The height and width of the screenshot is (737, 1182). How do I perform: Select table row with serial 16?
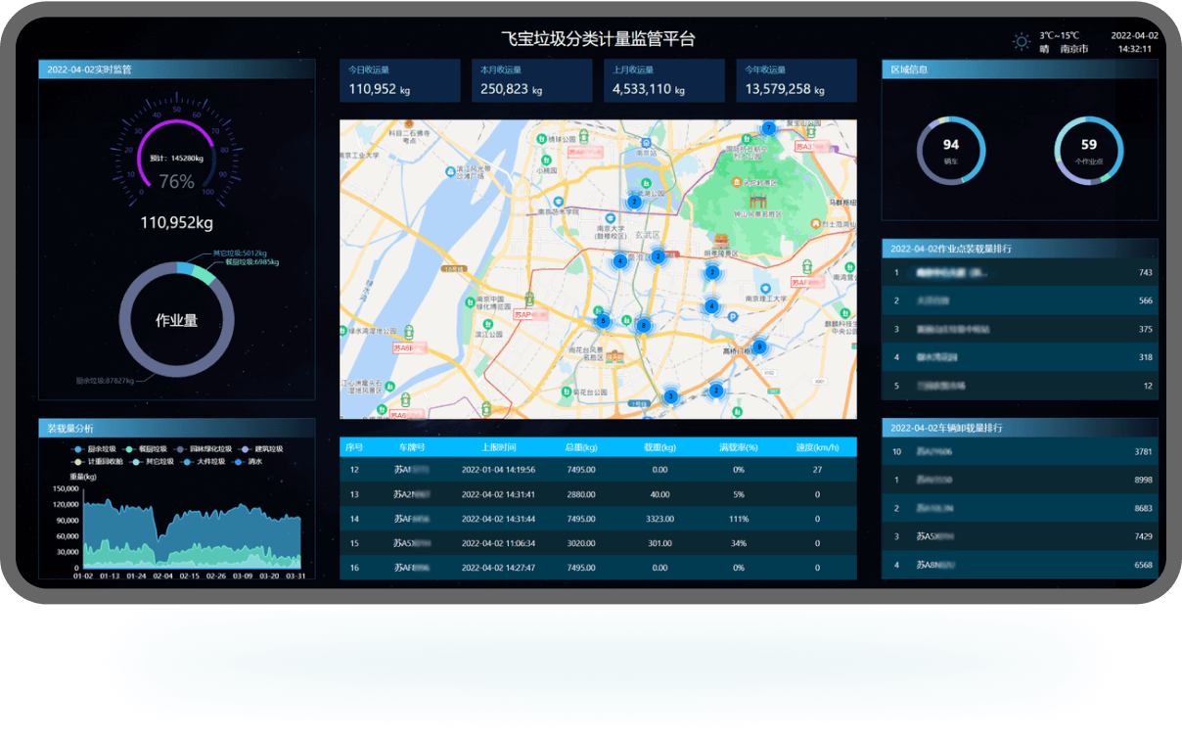click(598, 568)
